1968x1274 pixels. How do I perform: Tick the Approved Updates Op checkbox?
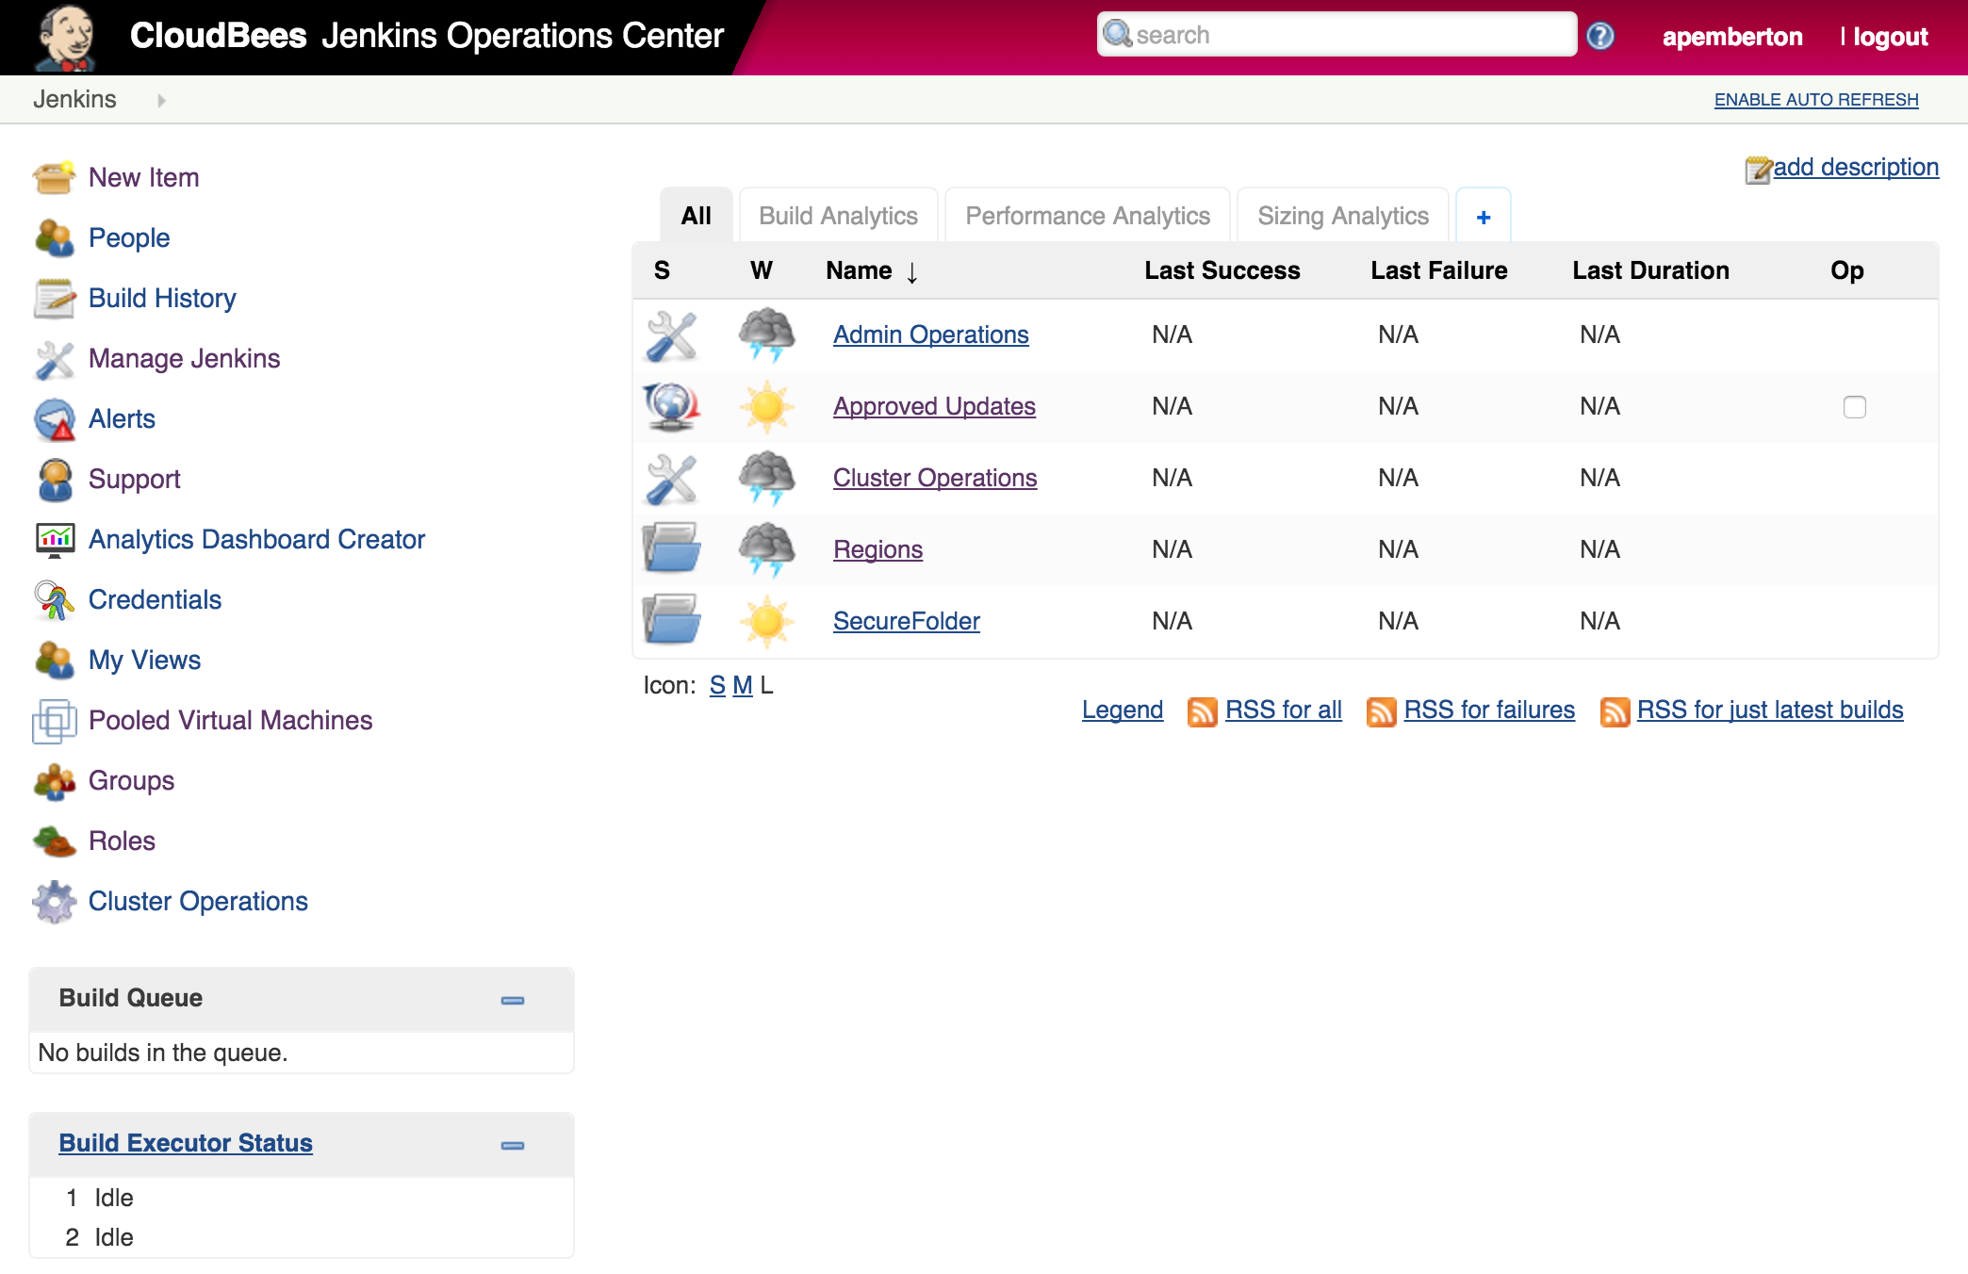[1854, 407]
